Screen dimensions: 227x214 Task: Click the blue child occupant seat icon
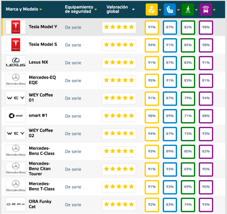pos(170,10)
